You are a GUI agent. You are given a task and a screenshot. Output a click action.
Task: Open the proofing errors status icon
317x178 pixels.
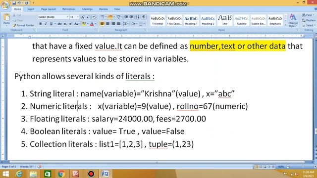40,167
